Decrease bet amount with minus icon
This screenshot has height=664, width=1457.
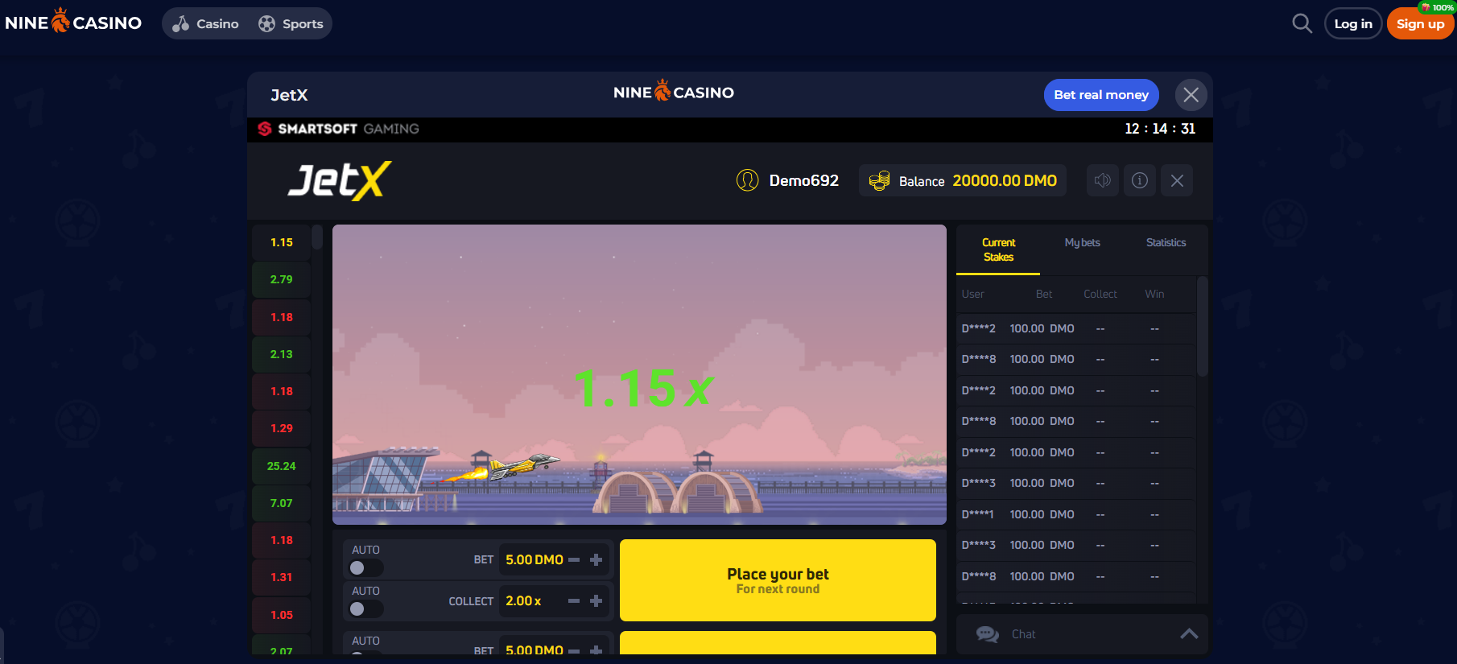click(x=574, y=559)
